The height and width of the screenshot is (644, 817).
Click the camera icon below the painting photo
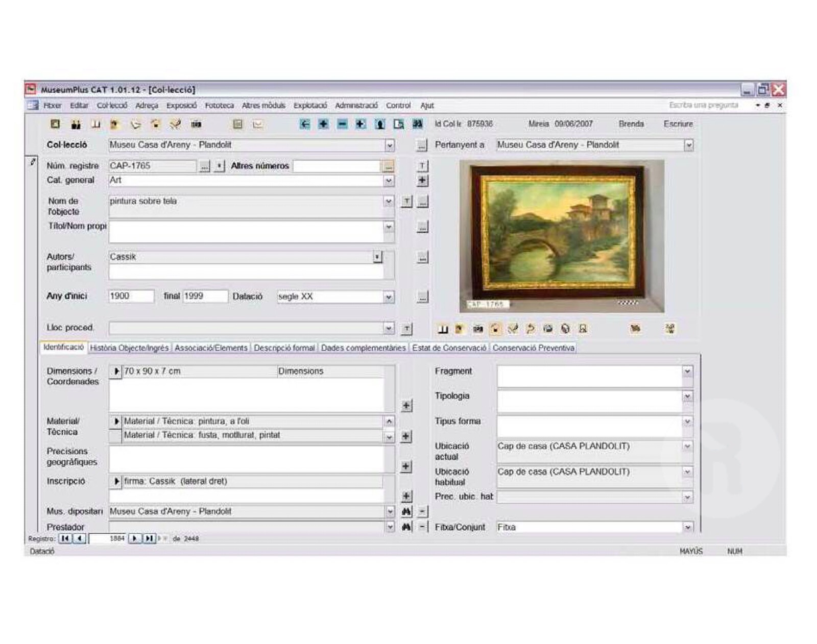(x=477, y=329)
